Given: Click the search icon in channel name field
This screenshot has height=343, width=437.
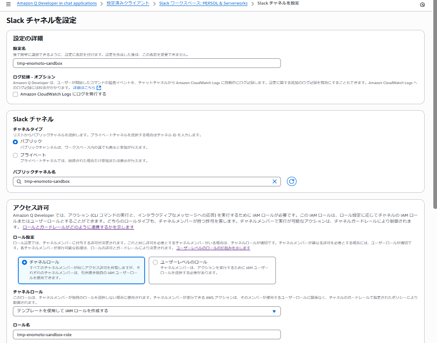Looking at the screenshot, I should click(x=19, y=181).
